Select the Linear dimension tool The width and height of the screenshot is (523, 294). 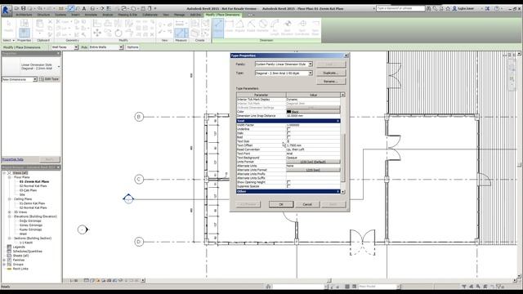click(229, 26)
